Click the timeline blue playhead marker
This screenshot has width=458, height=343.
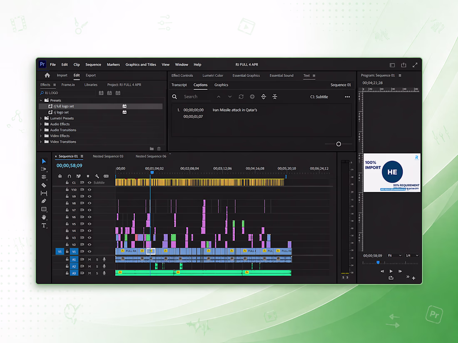coord(152,173)
